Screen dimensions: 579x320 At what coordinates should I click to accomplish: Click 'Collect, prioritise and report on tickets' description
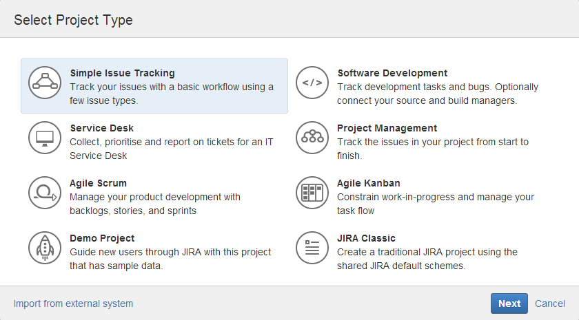[x=172, y=149]
